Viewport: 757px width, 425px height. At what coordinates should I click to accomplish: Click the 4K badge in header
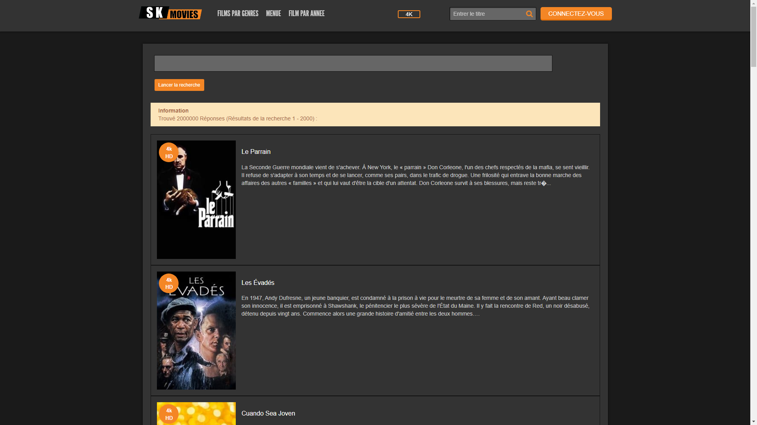(x=409, y=14)
